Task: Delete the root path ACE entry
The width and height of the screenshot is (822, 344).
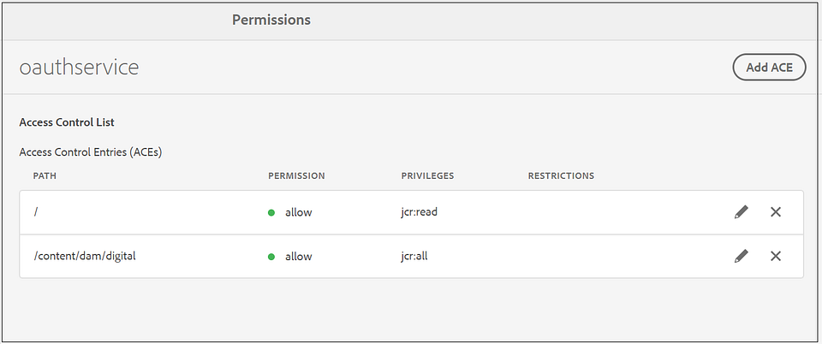Action: [x=776, y=212]
